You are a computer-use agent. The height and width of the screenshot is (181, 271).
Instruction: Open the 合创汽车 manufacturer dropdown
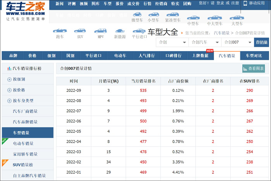205,42
